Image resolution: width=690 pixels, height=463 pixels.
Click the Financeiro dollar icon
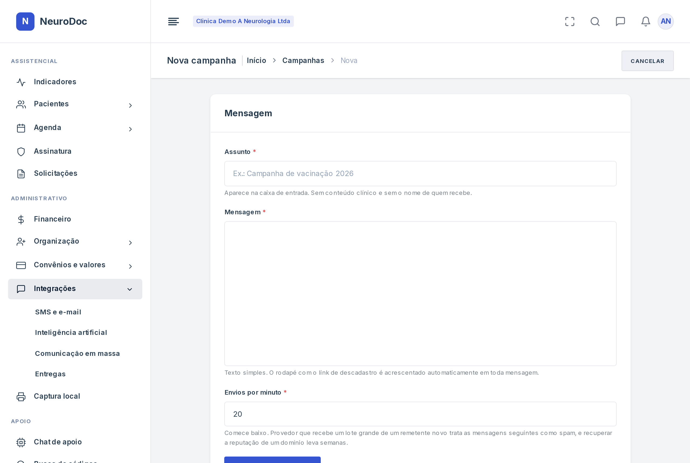[x=21, y=219]
